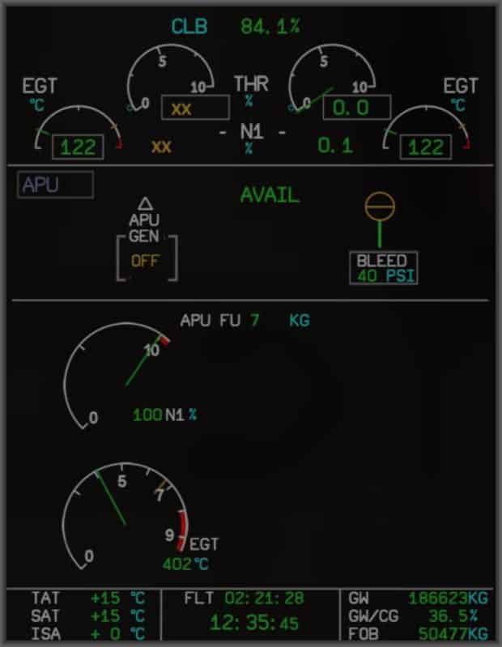Click the green AVAIL status text
Image resolution: width=502 pixels, height=647 pixels.
point(270,195)
